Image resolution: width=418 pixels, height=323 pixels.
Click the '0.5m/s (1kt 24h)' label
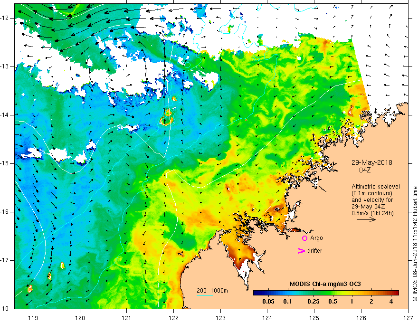(x=372, y=213)
